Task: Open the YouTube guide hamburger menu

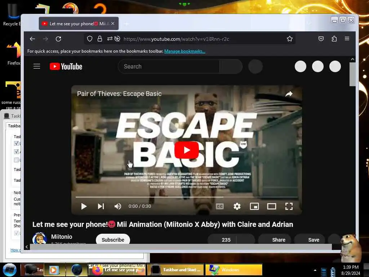Action: (x=37, y=66)
